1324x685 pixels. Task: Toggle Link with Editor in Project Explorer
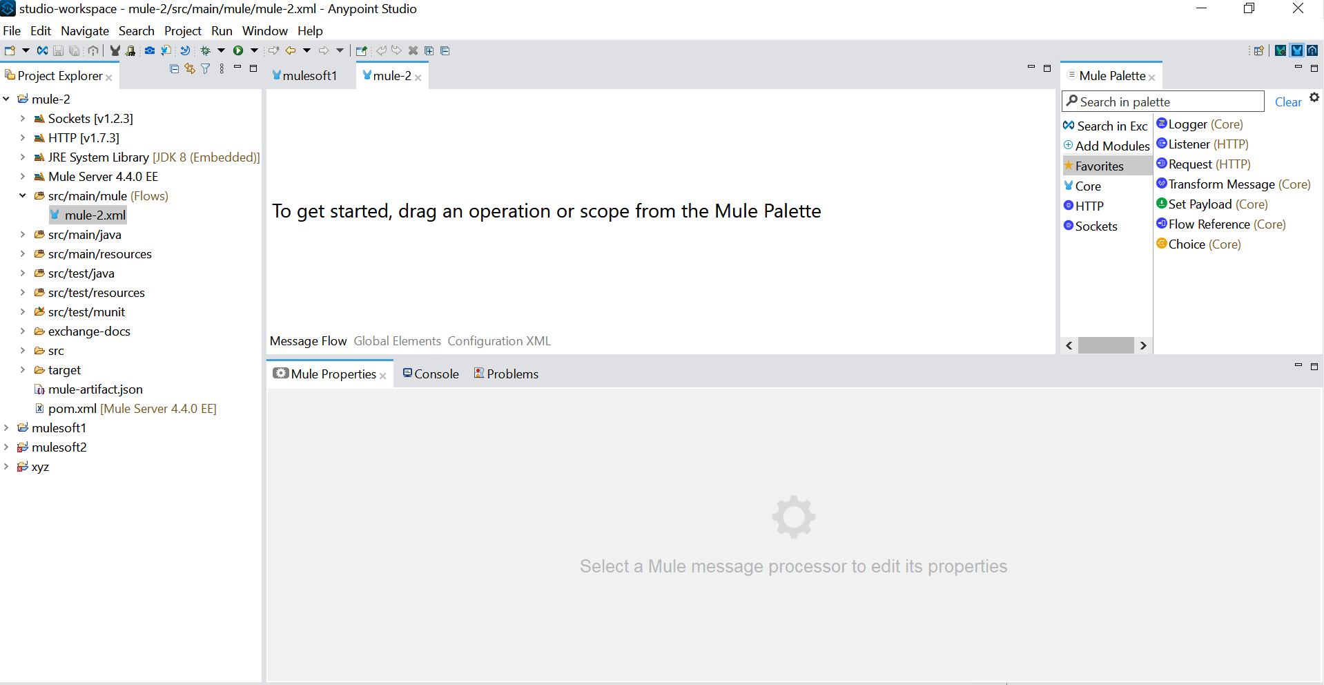coord(190,68)
